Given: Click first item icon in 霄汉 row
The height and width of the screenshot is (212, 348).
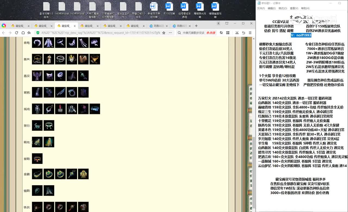Looking at the screenshot, I should (x=37, y=76).
